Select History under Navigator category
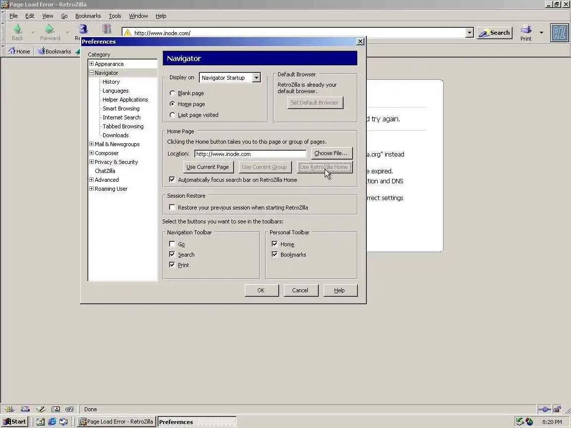The image size is (571, 428). pos(111,82)
